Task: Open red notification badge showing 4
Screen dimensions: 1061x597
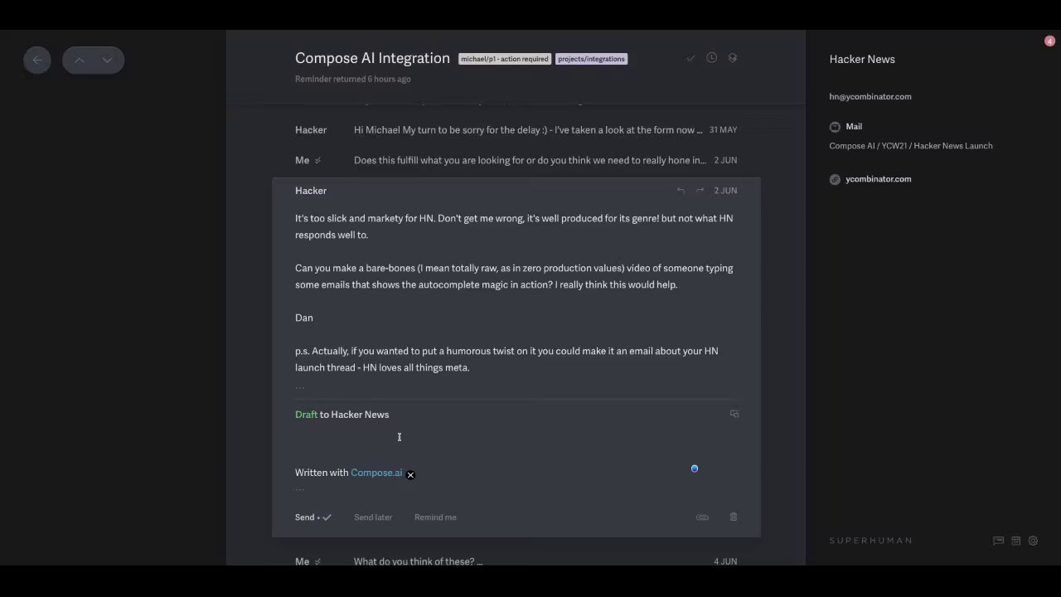Action: [1049, 41]
